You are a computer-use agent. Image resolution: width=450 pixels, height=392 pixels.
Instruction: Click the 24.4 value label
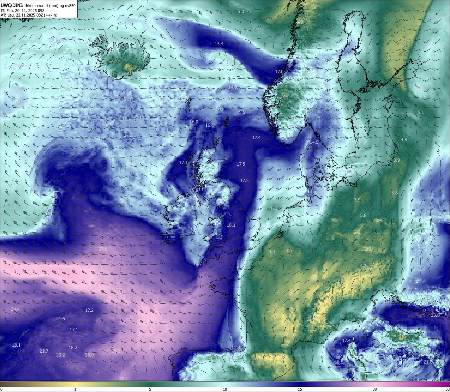[15, 309]
